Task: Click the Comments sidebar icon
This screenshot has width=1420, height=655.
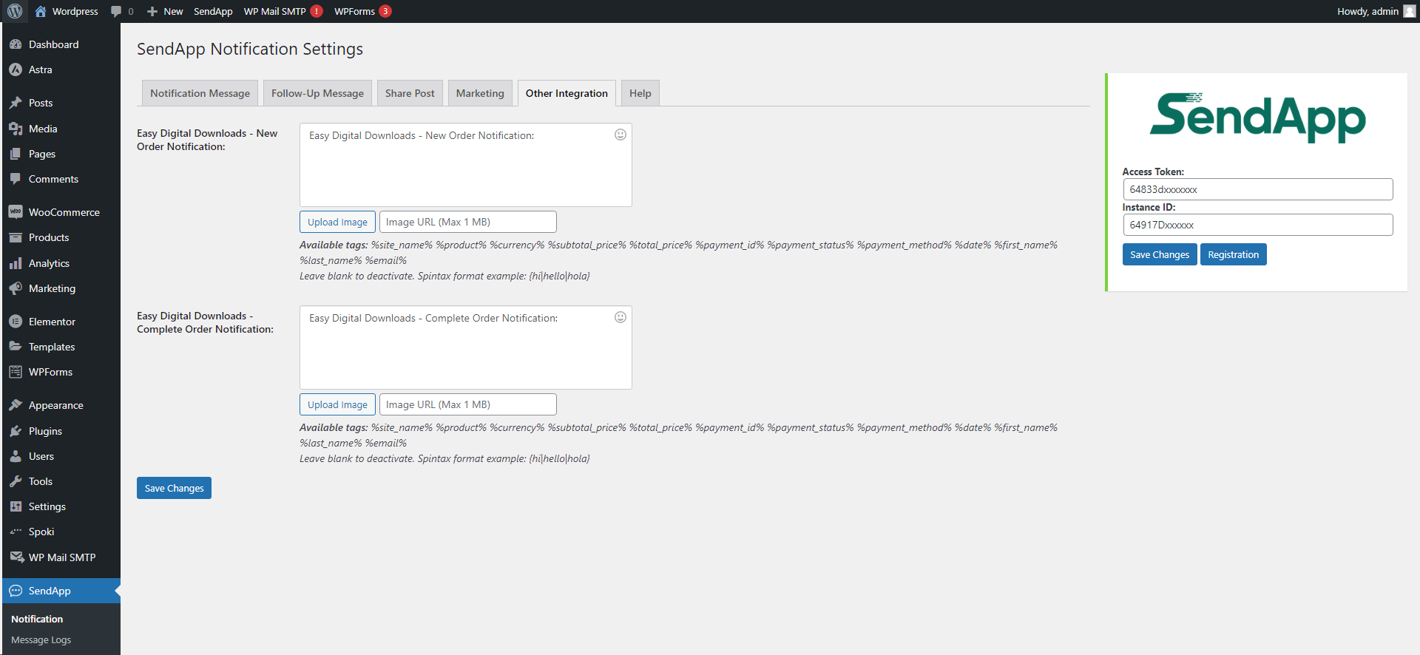Action: [16, 179]
